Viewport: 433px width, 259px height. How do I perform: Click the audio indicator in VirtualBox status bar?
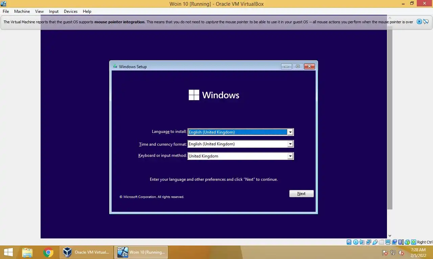(x=362, y=242)
